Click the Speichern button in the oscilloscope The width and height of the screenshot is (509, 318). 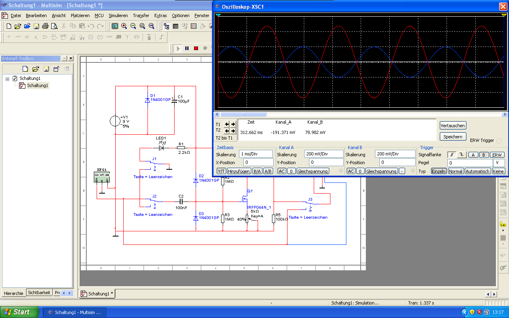coord(453,136)
